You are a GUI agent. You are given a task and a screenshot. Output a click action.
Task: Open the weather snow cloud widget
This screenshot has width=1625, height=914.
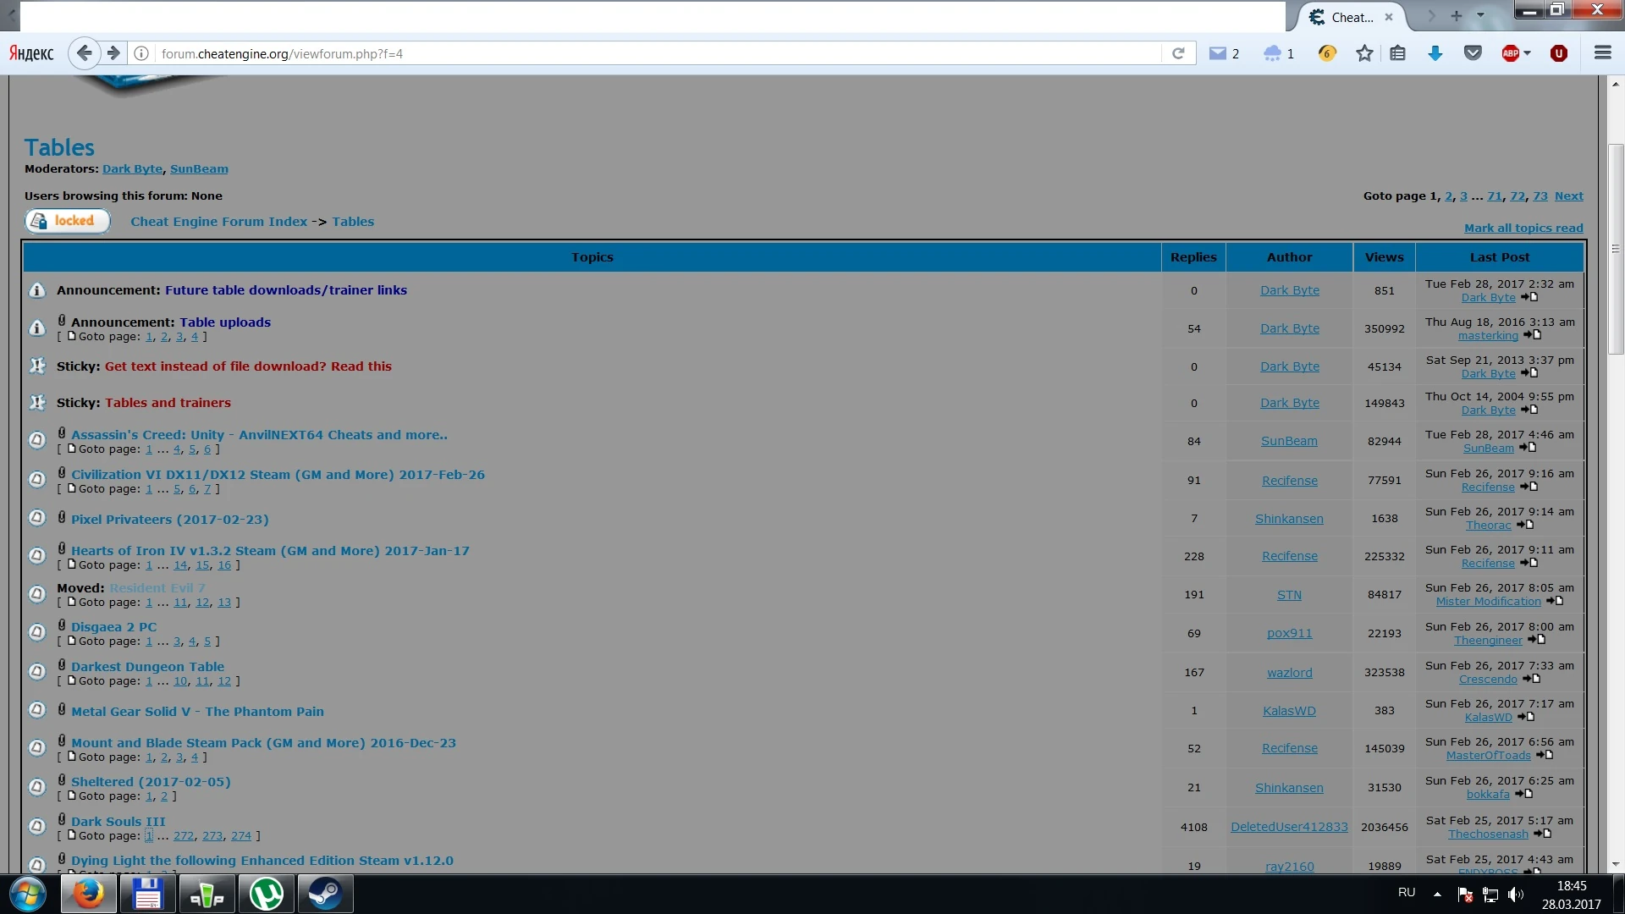[x=1271, y=53]
